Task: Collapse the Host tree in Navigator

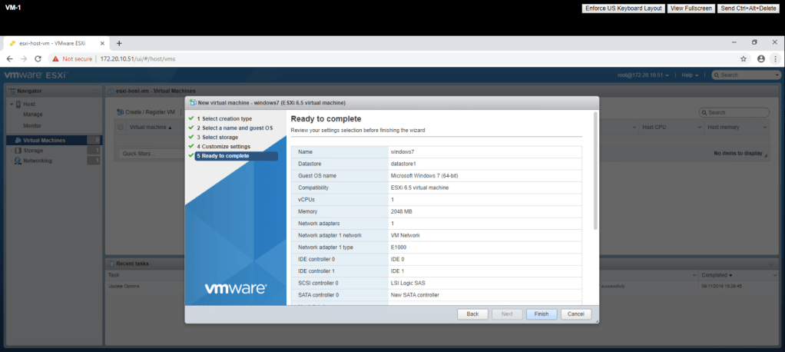Action: point(10,104)
